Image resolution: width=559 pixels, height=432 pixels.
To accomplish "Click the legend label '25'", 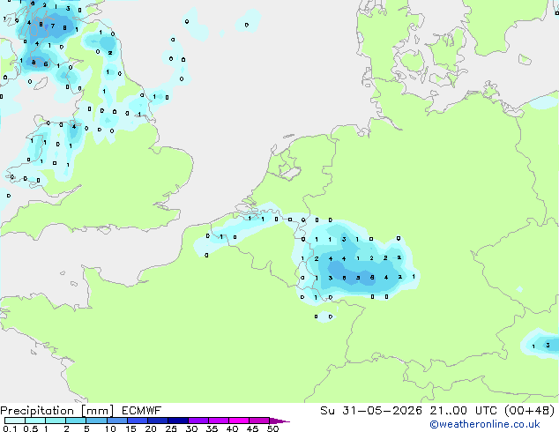I will (x=171, y=428).
